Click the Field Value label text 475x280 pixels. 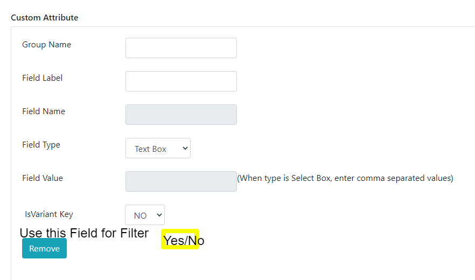(43, 178)
